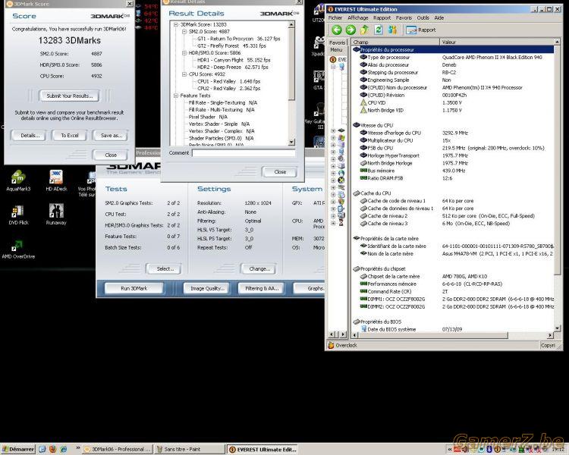Open the Outils menu in EVEREST
This screenshot has width=569, height=455.
(x=423, y=17)
